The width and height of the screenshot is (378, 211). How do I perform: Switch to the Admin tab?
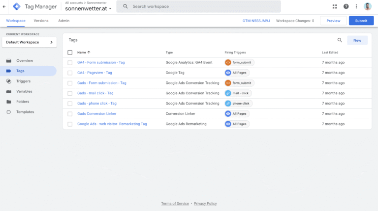(63, 21)
